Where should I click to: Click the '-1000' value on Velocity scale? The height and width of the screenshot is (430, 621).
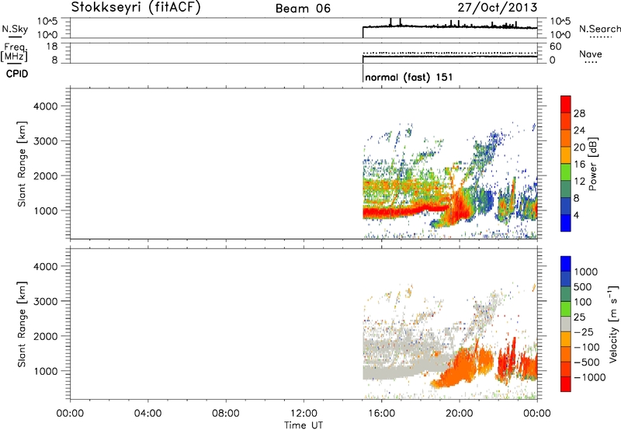point(590,377)
